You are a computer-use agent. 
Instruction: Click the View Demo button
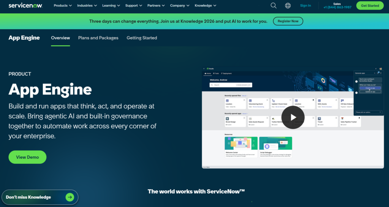click(27, 157)
